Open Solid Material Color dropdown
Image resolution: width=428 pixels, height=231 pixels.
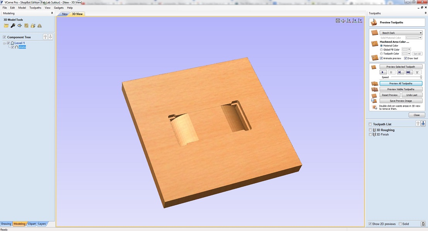point(414,37)
